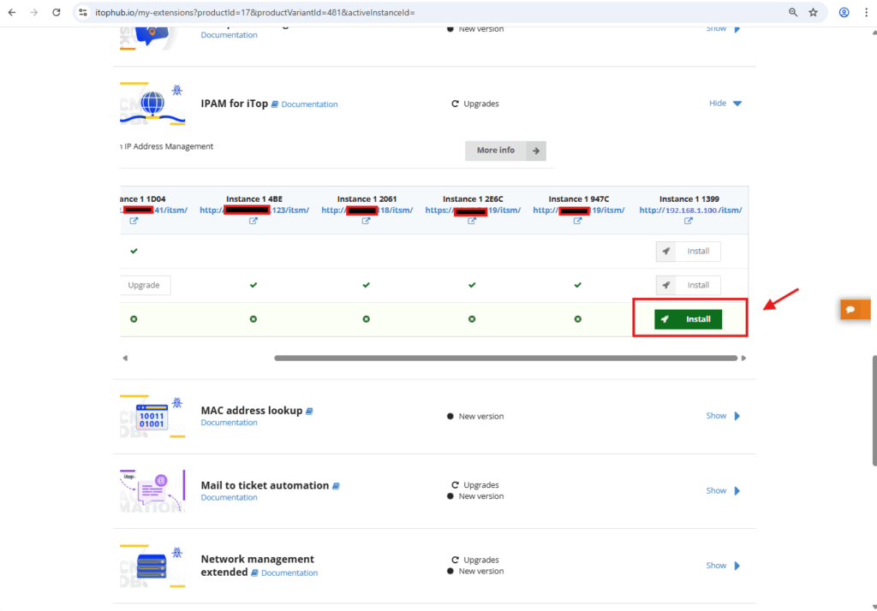The image size is (877, 611).
Task: Bookmark this page with star icon
Action: click(x=813, y=13)
